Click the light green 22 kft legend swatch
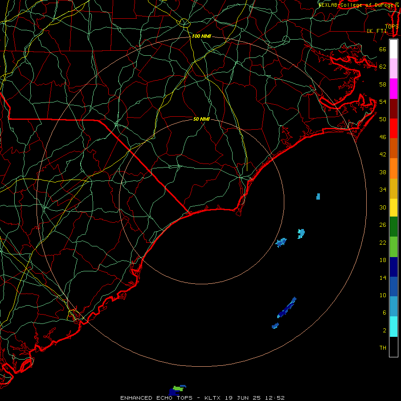 393,247
